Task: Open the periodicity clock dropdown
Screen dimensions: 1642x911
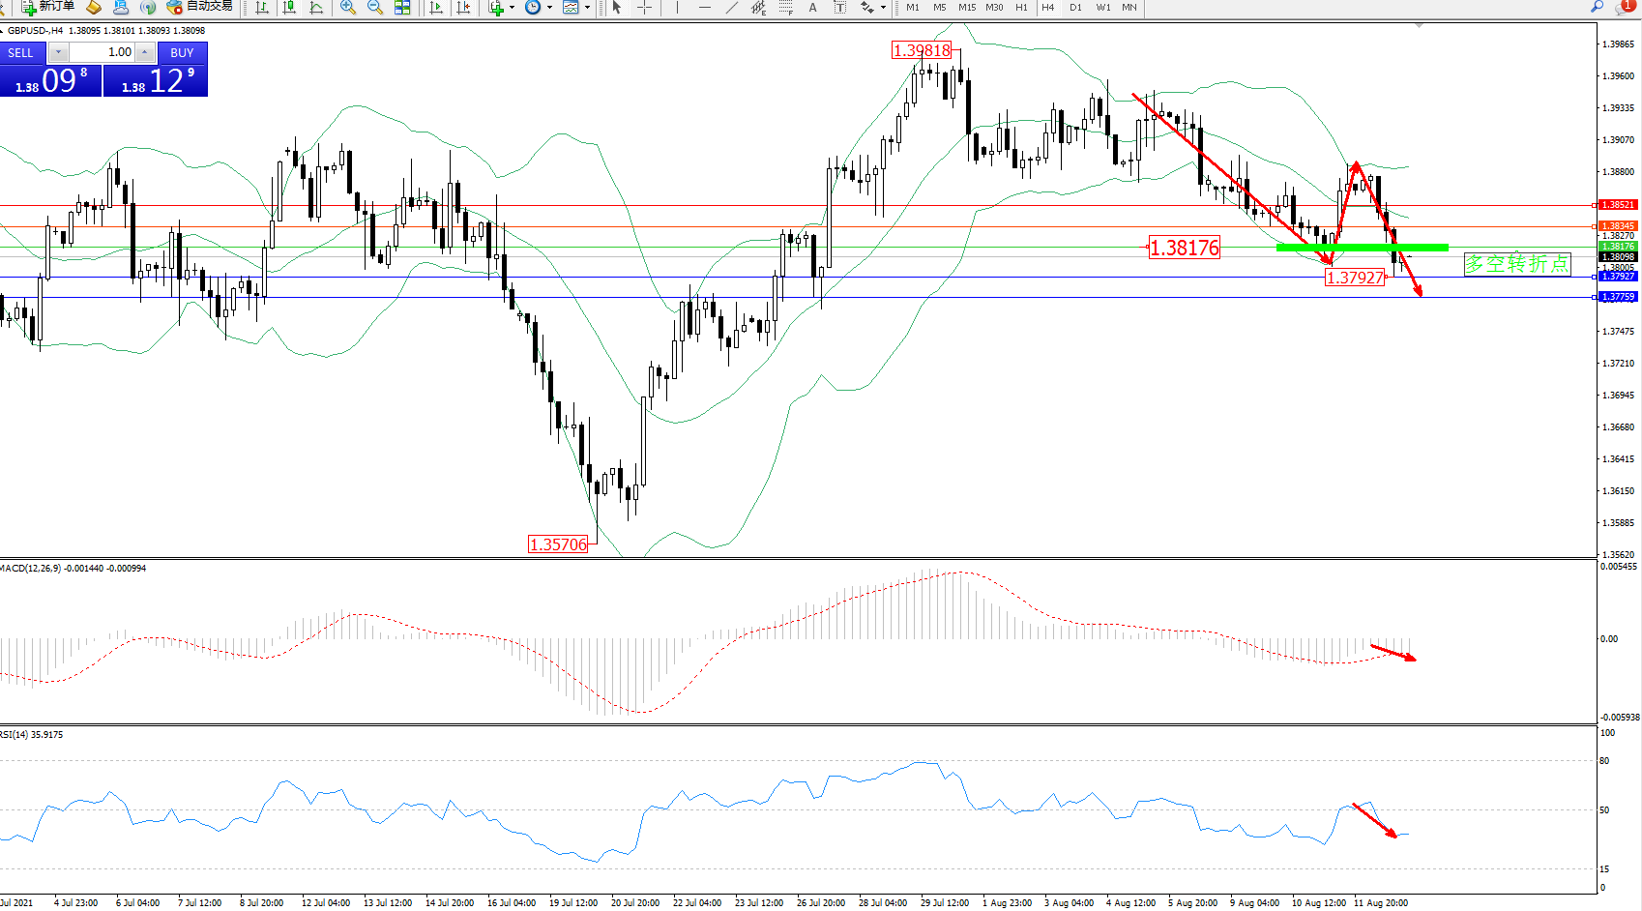Action: point(549,8)
